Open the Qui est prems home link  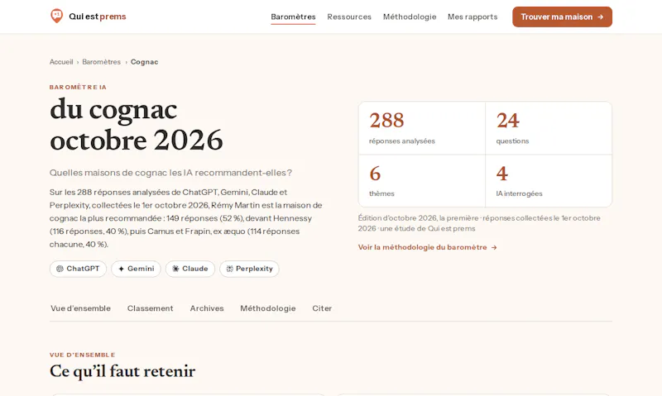pyautogui.click(x=88, y=17)
